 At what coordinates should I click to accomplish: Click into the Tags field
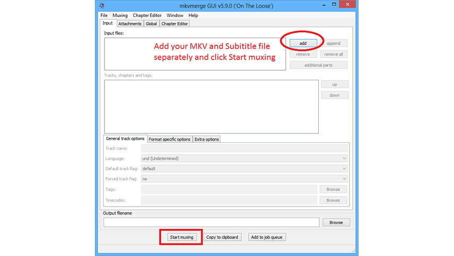pyautogui.click(x=229, y=189)
